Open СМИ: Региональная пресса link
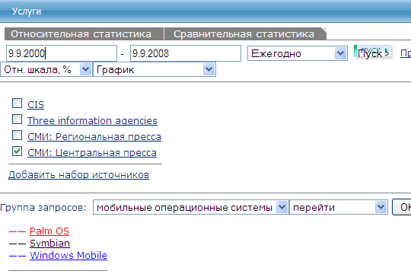 [94, 136]
